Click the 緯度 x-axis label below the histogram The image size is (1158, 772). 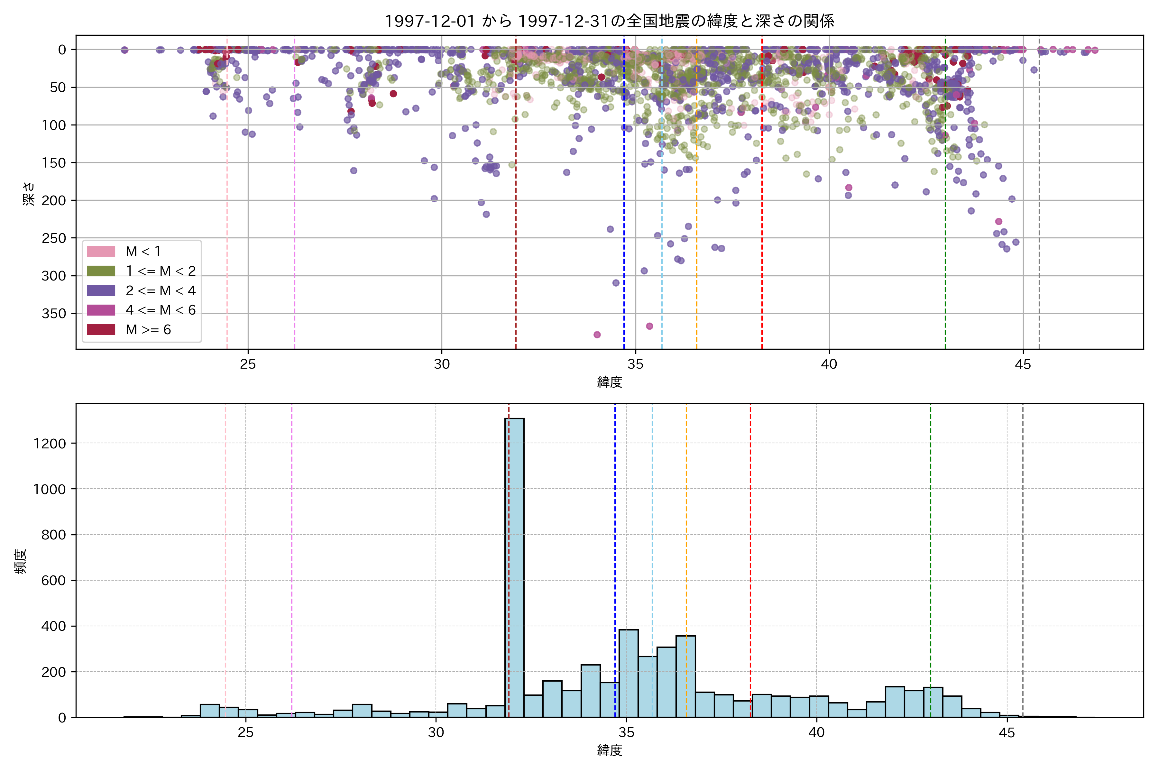pyautogui.click(x=610, y=750)
